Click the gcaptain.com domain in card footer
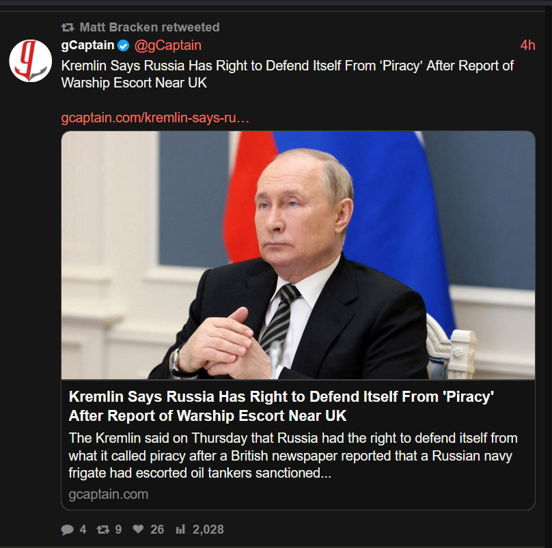Screen dimensions: 552x548 pyautogui.click(x=109, y=494)
